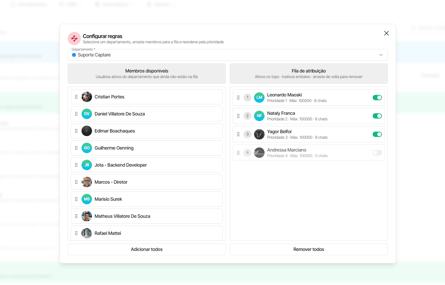Click drag handle for Jota - Backend Developer
Image resolution: width=445 pixels, height=285 pixels.
point(76,165)
